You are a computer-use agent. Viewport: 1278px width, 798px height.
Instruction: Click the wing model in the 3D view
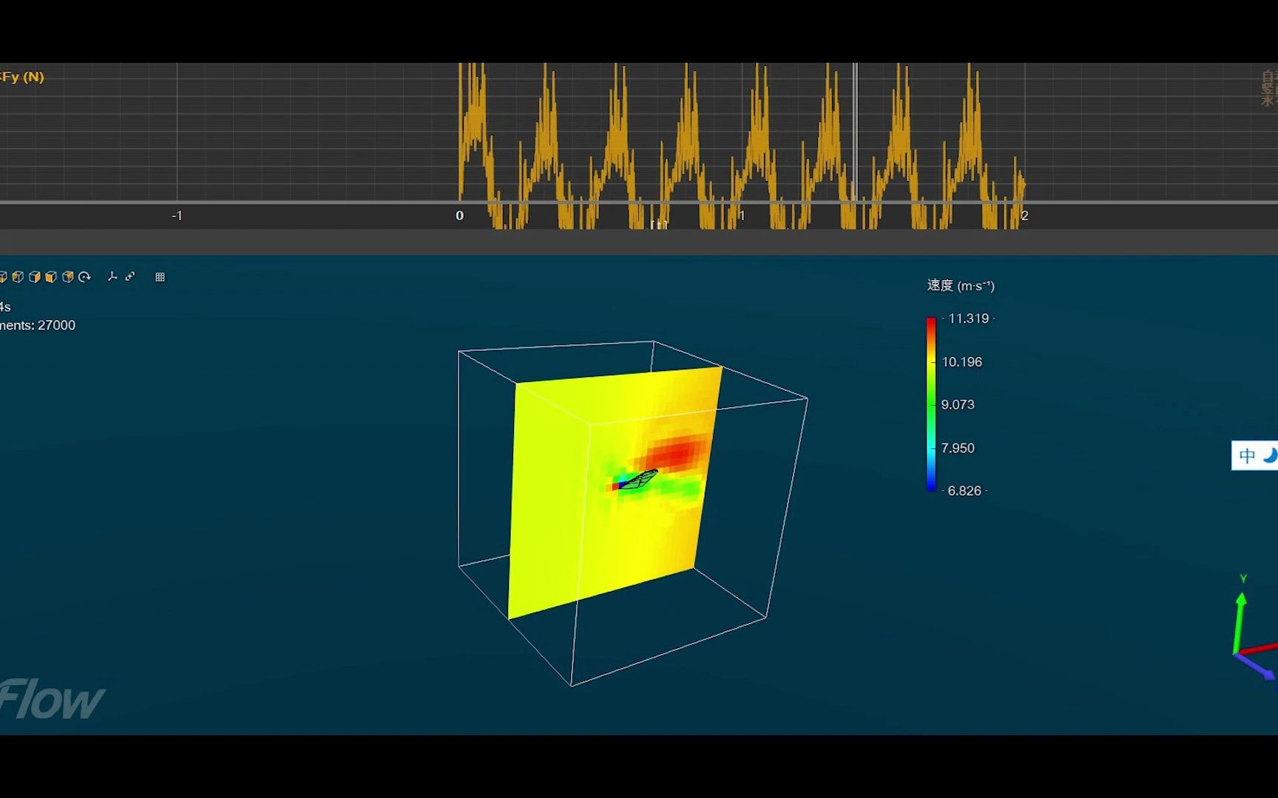[x=638, y=479]
